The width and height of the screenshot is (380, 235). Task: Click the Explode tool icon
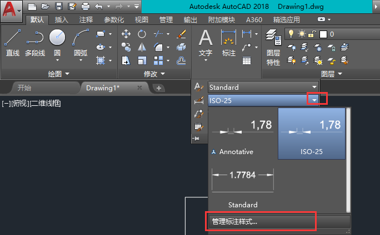click(x=181, y=47)
